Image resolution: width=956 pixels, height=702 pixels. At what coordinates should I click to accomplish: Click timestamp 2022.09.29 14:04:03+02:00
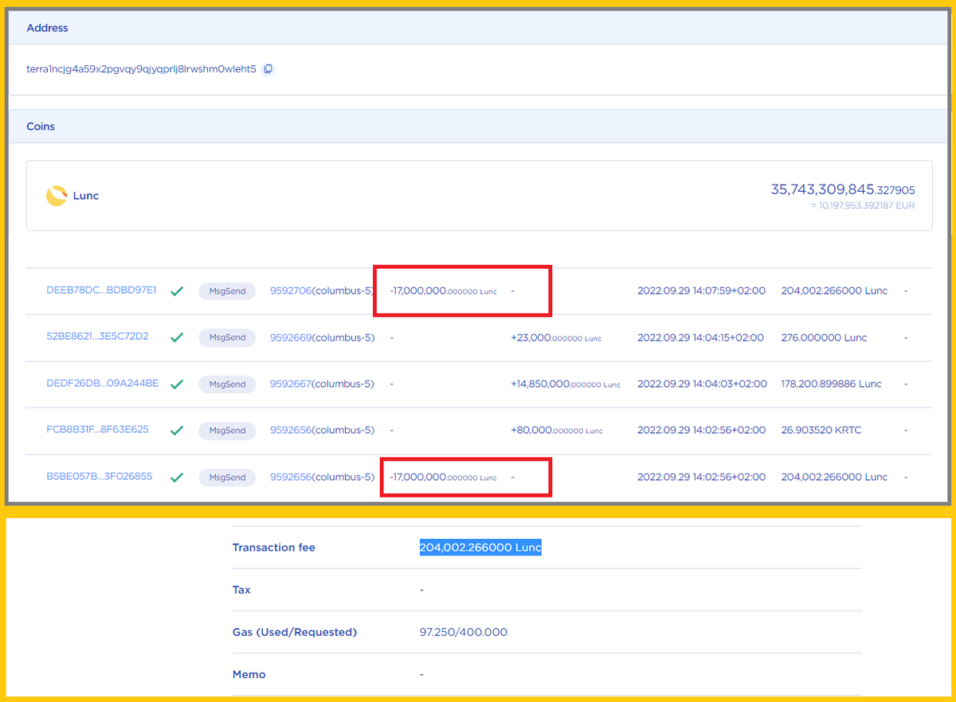pyautogui.click(x=702, y=384)
